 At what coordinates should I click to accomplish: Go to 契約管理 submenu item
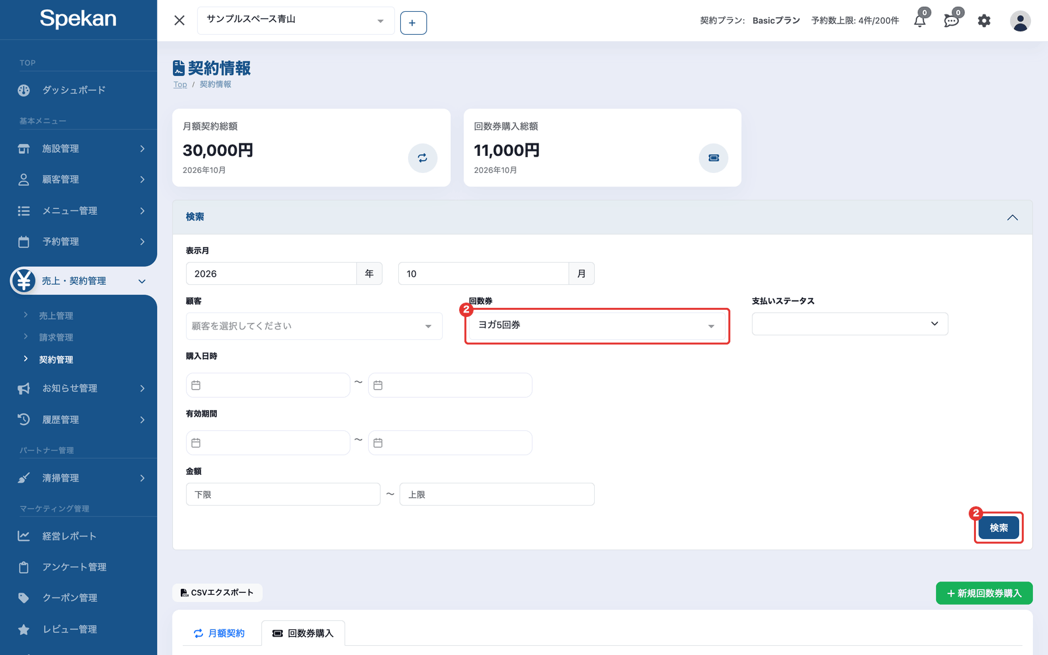[56, 360]
